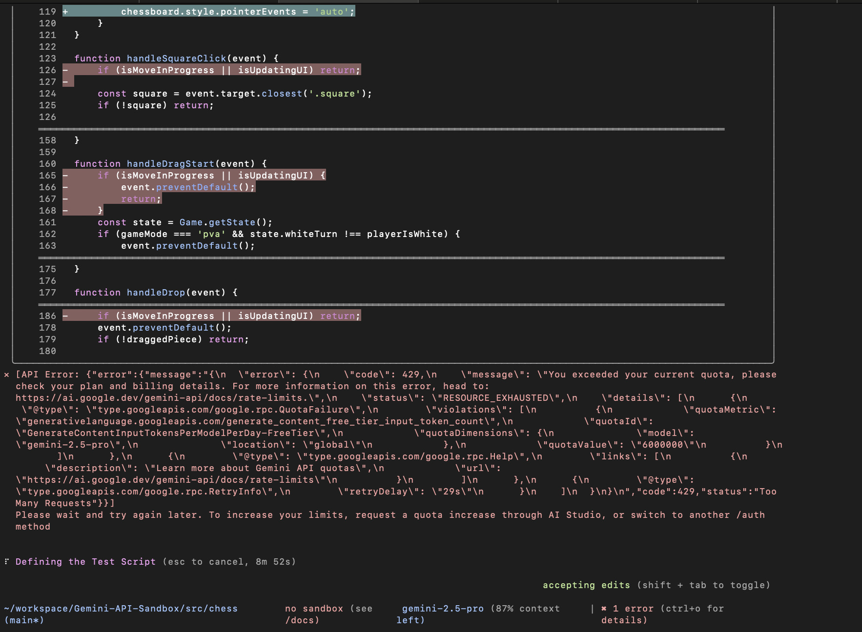
Task: Click line number 177 in the diff gutter
Action: (47, 293)
